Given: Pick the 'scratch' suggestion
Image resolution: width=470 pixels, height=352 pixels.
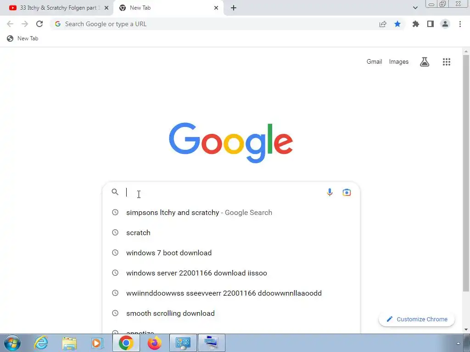Looking at the screenshot, I should coord(231,232).
